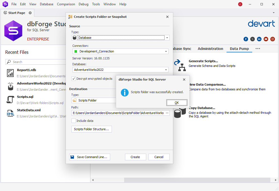This screenshot has width=279, height=191.
Task: Open Devart's YouTube channel icon
Action: 266,39
